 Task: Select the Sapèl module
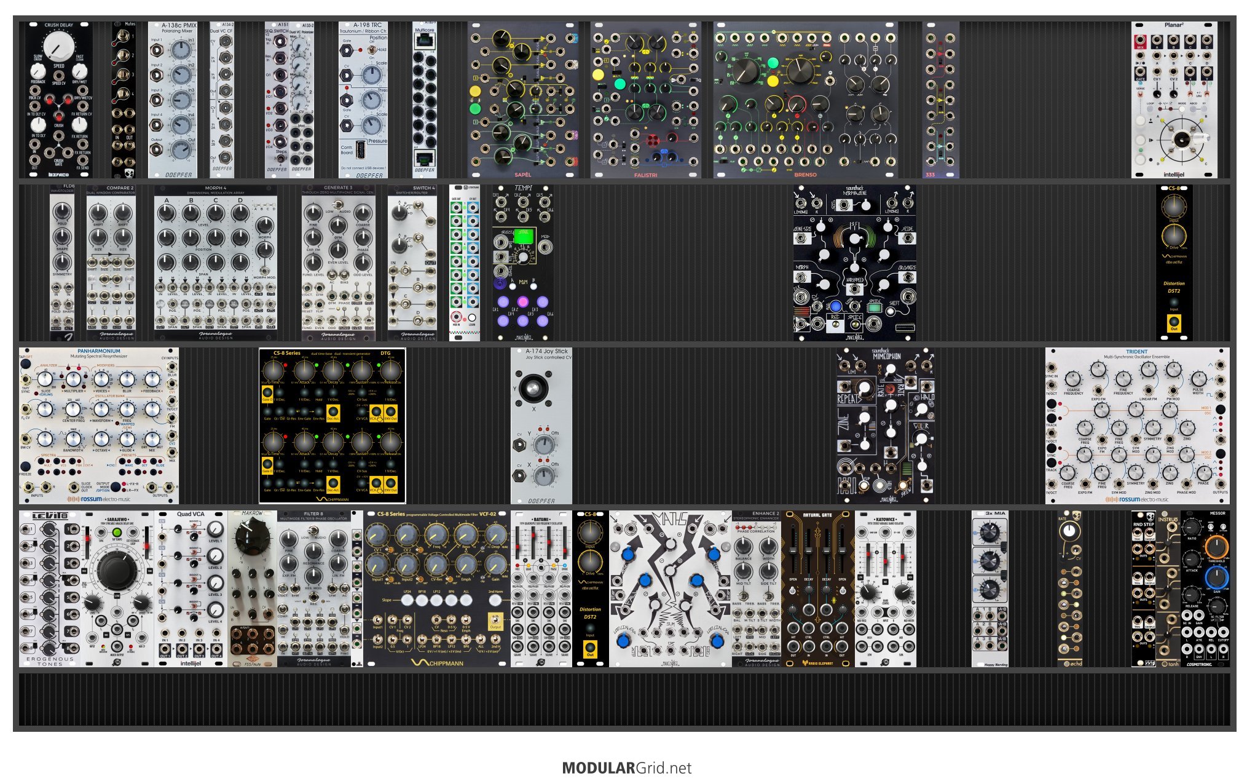(523, 100)
